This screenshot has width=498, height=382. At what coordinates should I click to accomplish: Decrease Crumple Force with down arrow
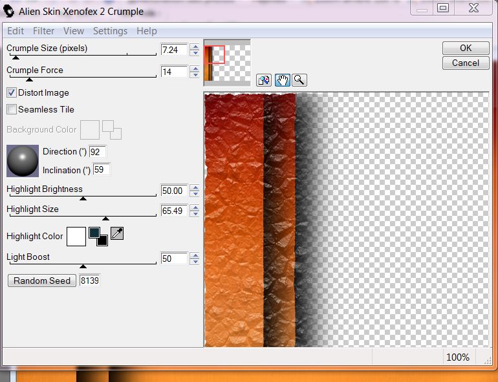195,75
